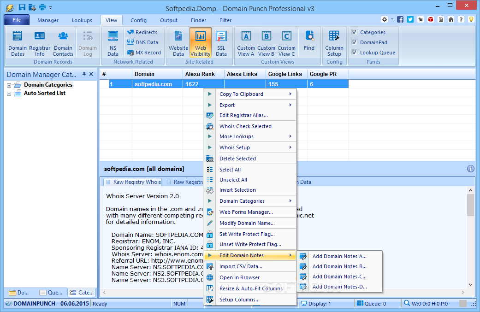Open the Twitter link icon
The height and width of the screenshot is (312, 480).
pos(410,19)
